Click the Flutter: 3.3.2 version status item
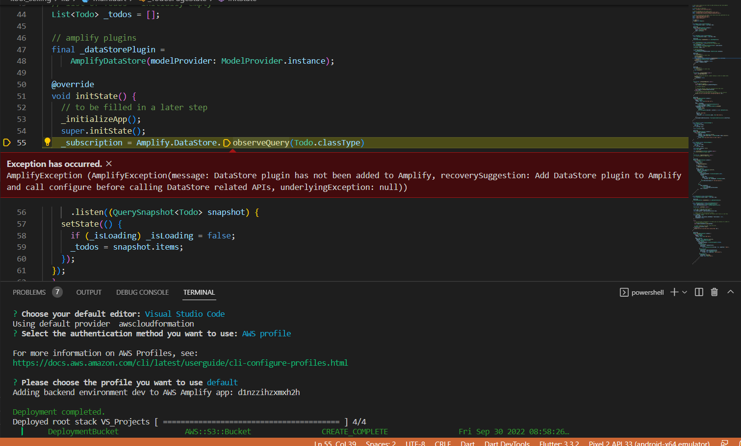 pos(559,444)
